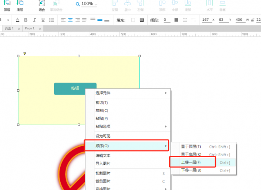Viewport: 261px width, 190px height.
Task: Choose 复制(C) in the context menu
Action: click(x=102, y=110)
